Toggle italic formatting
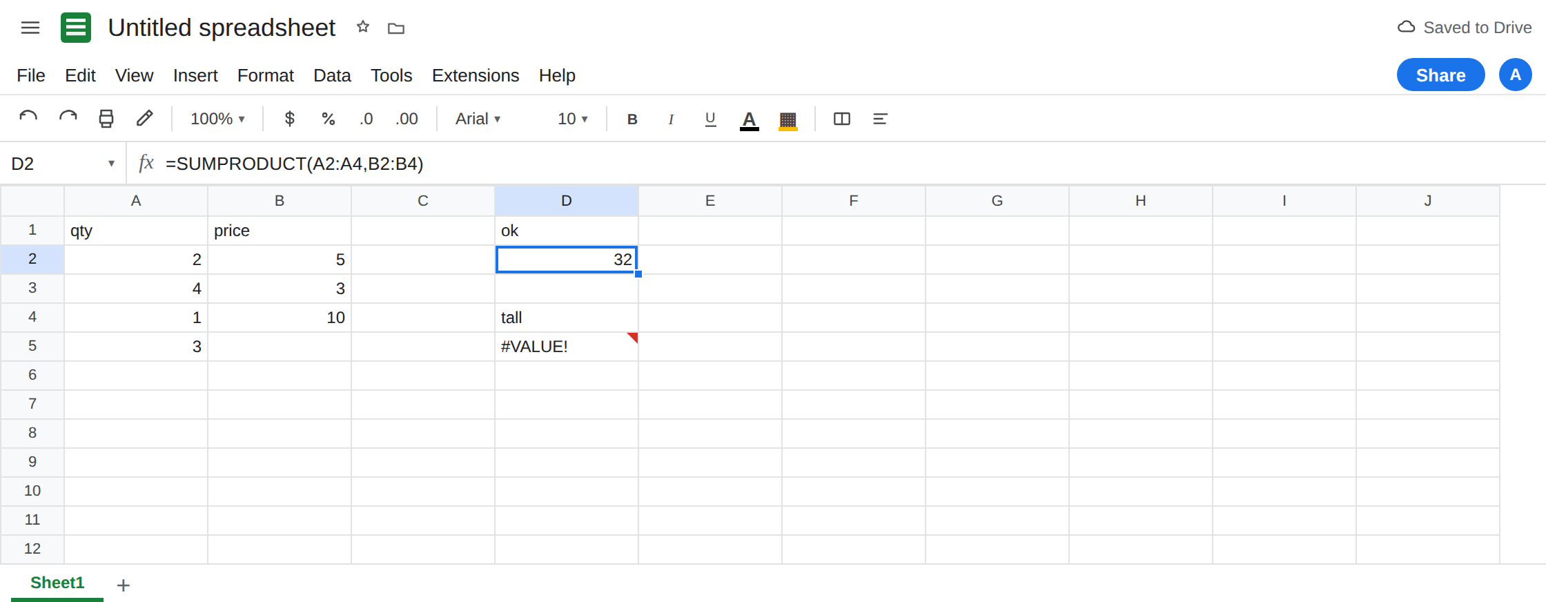Image resolution: width=1546 pixels, height=602 pixels. (671, 119)
